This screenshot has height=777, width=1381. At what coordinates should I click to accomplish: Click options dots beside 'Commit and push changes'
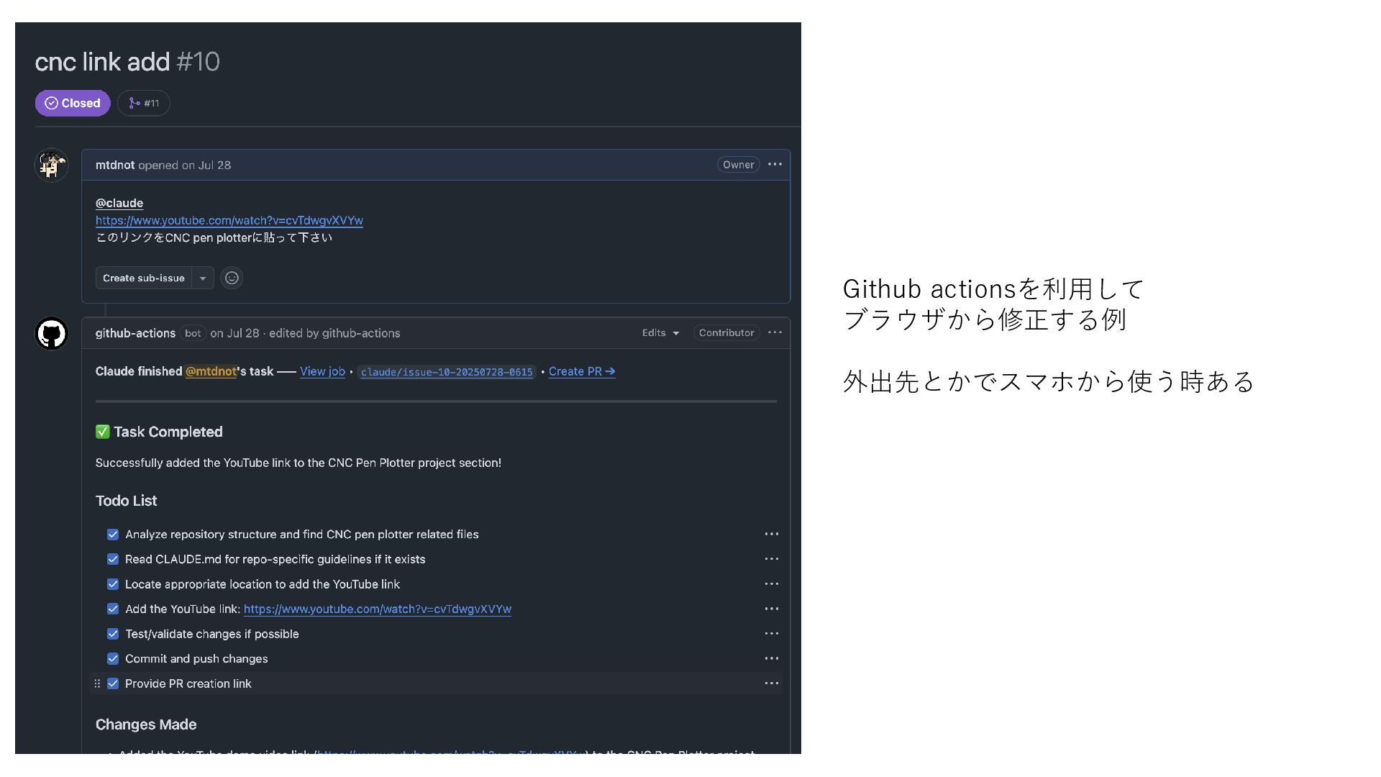771,659
